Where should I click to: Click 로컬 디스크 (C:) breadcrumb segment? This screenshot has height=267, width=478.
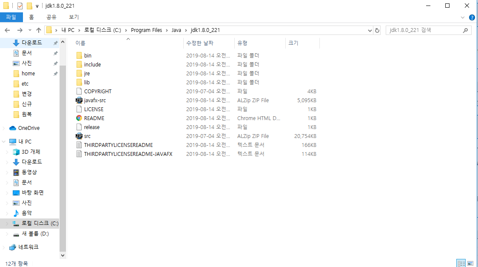pyautogui.click(x=102, y=30)
